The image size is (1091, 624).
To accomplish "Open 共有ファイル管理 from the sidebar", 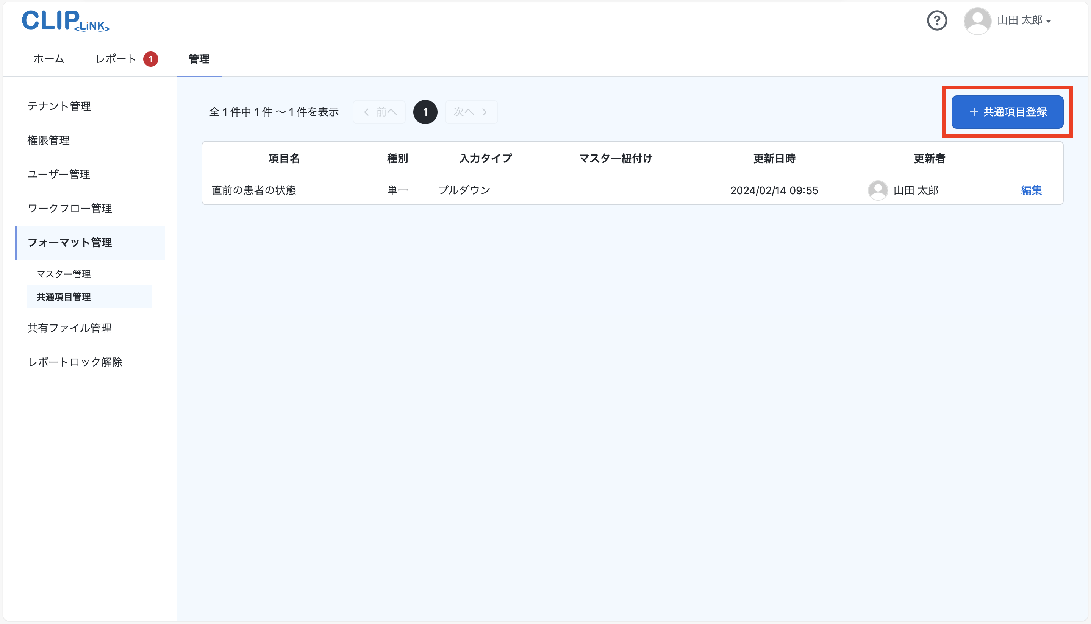I will (69, 328).
